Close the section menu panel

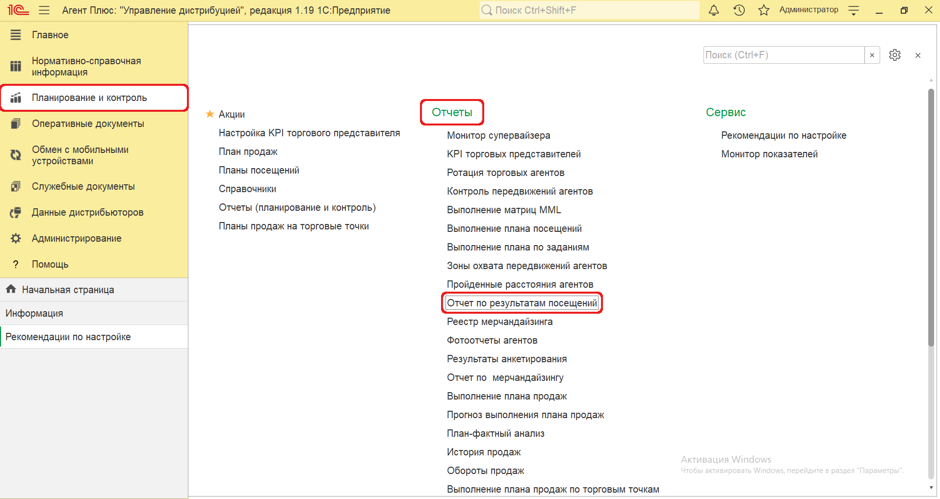coord(917,55)
